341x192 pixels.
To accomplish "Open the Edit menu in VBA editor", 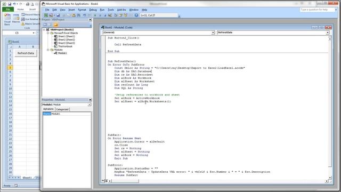I will click(x=54, y=10).
